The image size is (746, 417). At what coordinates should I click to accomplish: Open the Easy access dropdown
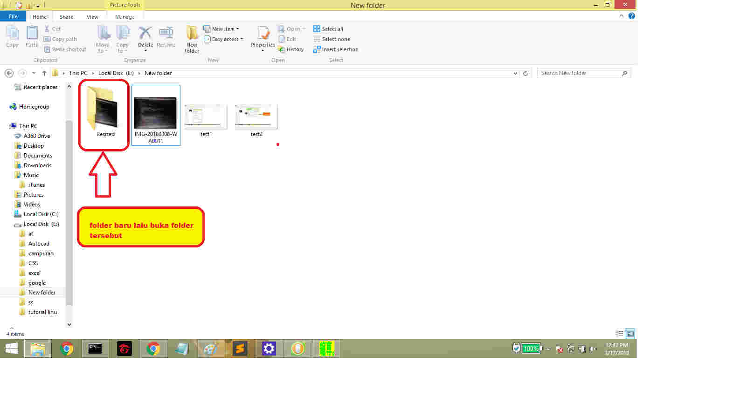click(x=223, y=39)
